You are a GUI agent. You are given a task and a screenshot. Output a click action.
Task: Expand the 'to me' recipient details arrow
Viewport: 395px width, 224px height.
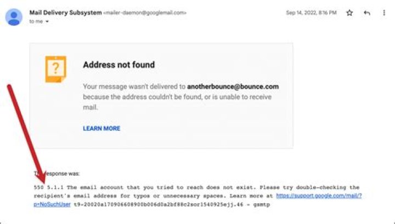[x=48, y=22]
